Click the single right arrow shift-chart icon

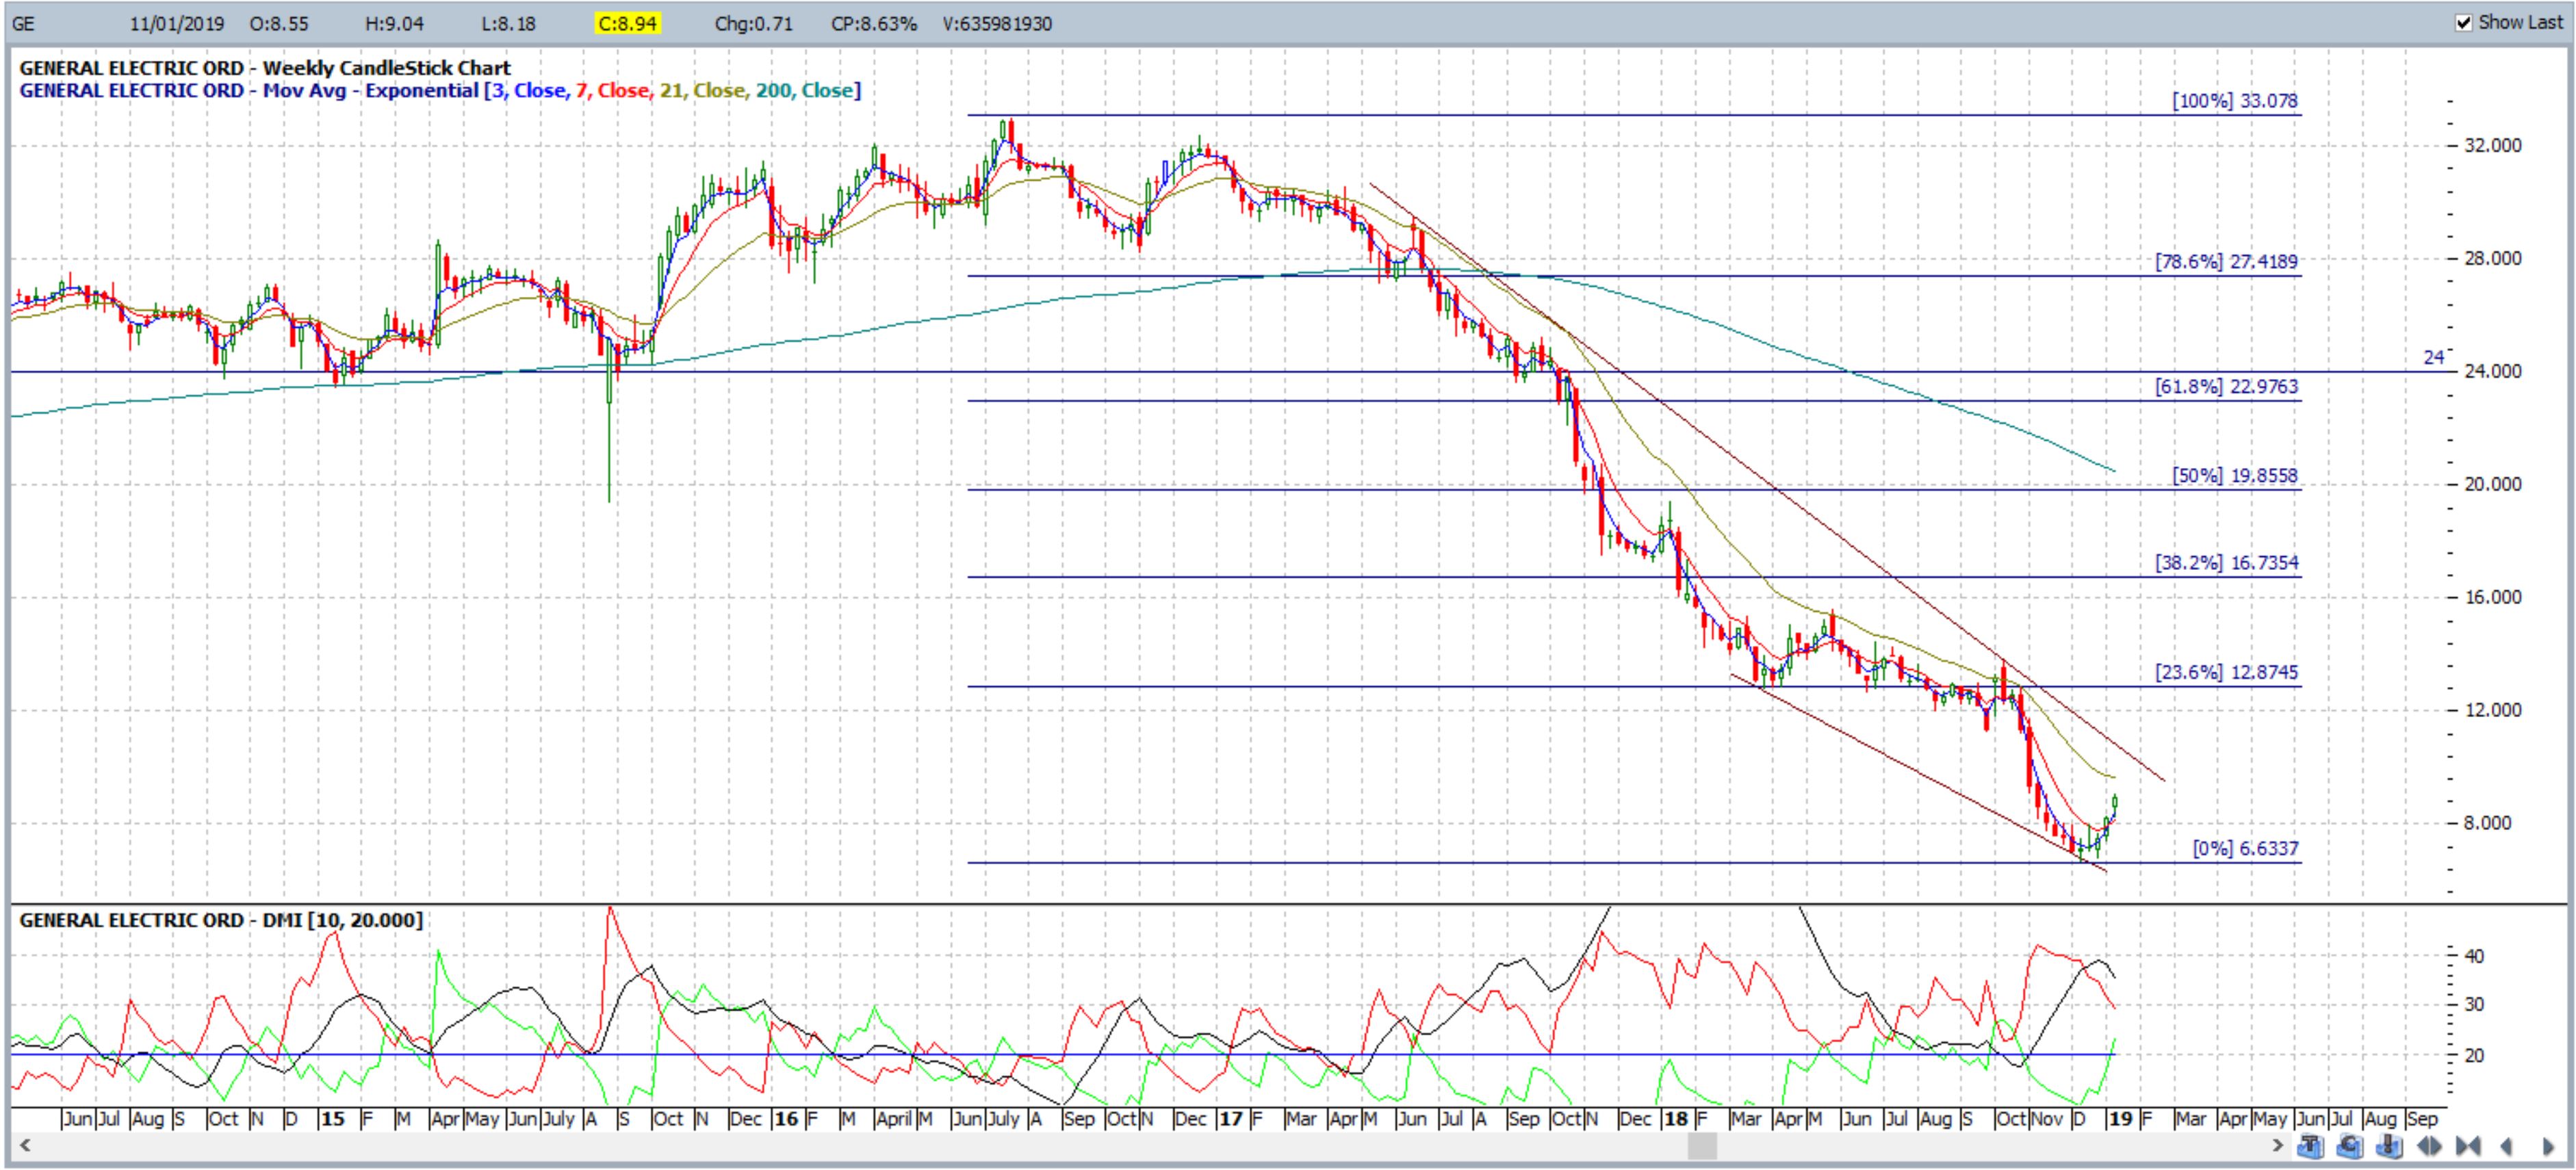point(2549,1146)
